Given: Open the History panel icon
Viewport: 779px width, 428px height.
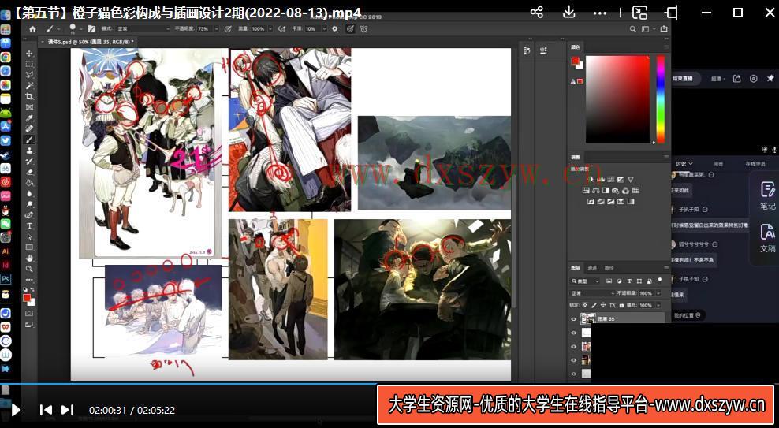Looking at the screenshot, I should click(527, 50).
